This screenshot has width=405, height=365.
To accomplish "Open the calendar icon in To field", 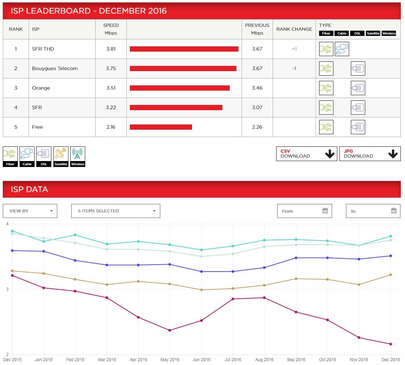I will (393, 211).
